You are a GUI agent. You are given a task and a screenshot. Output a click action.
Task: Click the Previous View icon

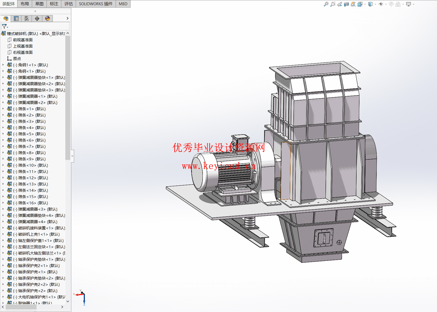(x=340, y=4)
